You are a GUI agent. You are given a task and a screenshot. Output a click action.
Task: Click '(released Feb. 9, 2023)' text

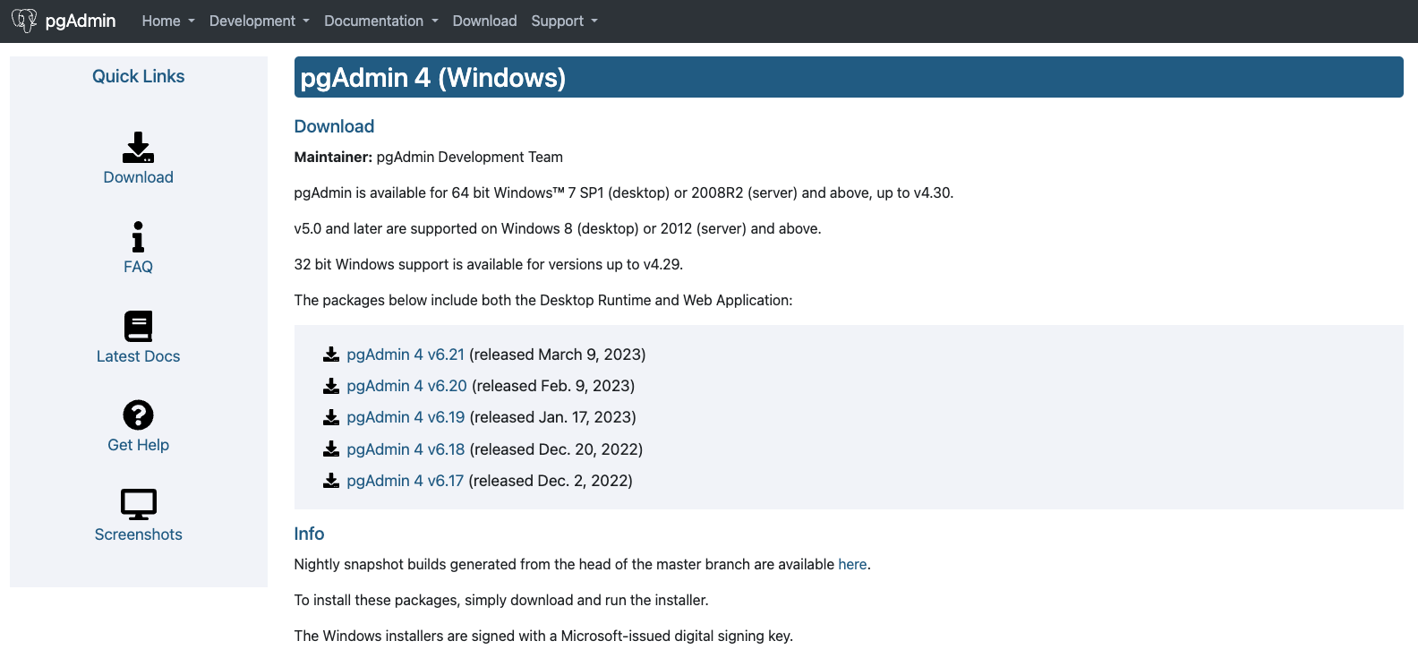pyautogui.click(x=553, y=386)
